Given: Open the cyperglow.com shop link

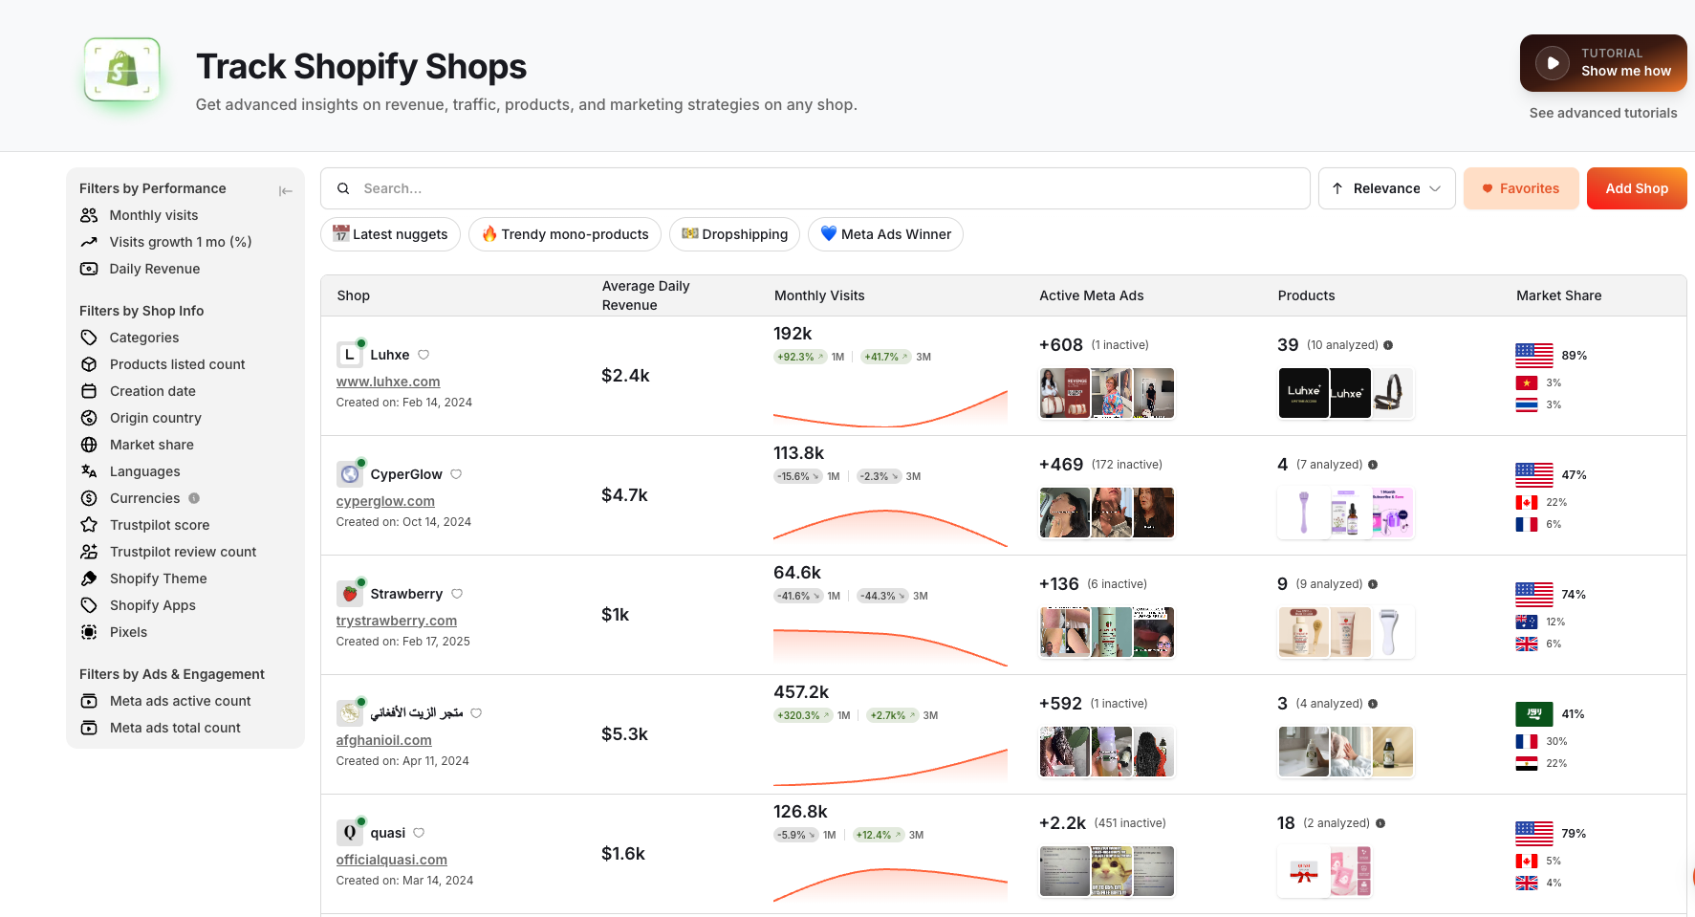Looking at the screenshot, I should pyautogui.click(x=385, y=501).
